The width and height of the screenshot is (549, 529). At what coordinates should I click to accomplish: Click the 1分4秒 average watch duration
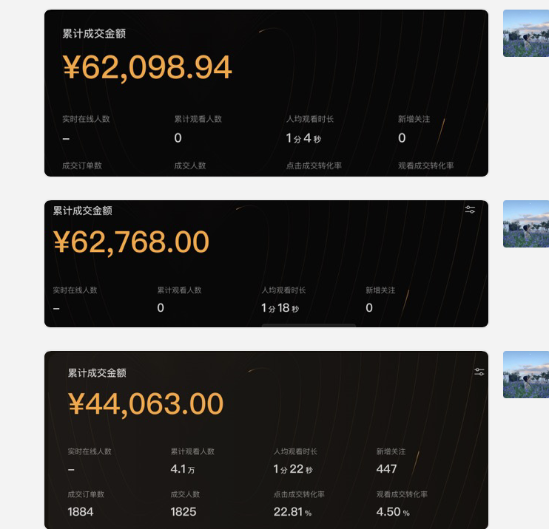click(x=303, y=138)
